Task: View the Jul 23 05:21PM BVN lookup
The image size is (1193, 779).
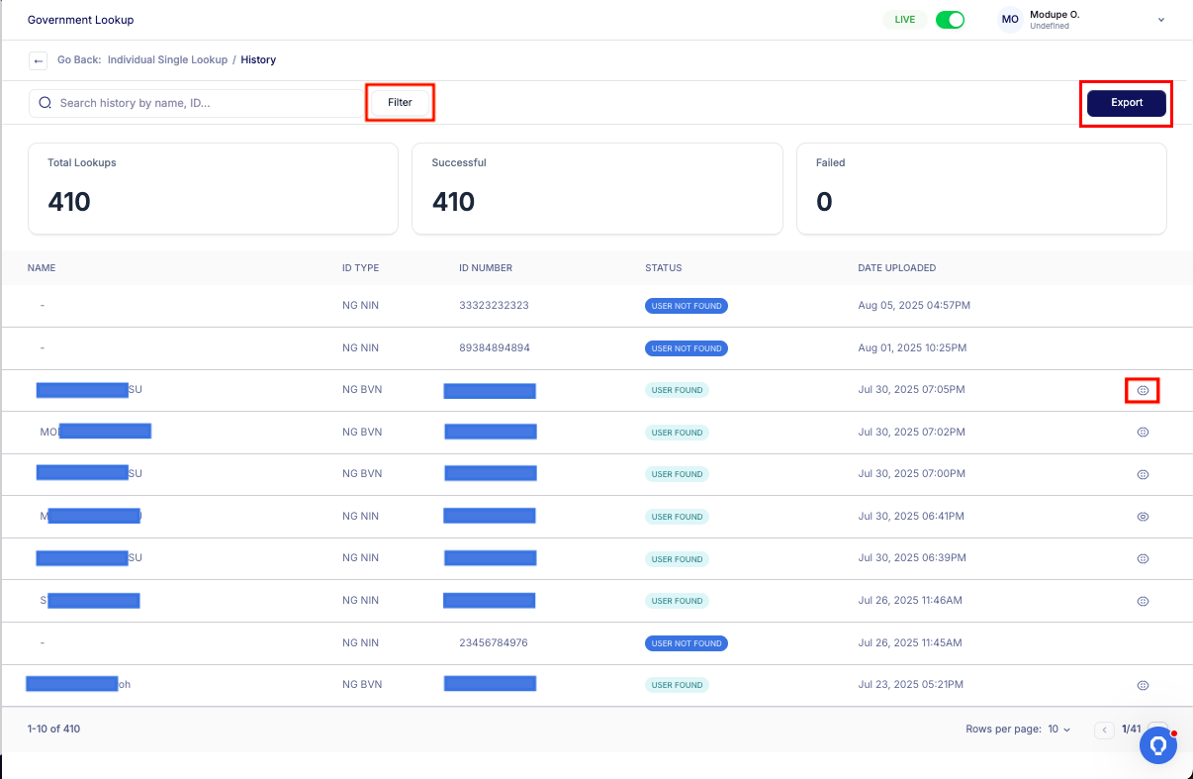Action: coord(1143,685)
